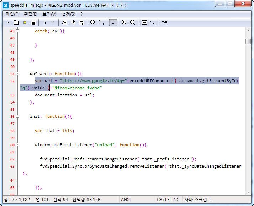Click CR+LF line ending in status bar
This screenshot has height=206, width=254.
163,200
